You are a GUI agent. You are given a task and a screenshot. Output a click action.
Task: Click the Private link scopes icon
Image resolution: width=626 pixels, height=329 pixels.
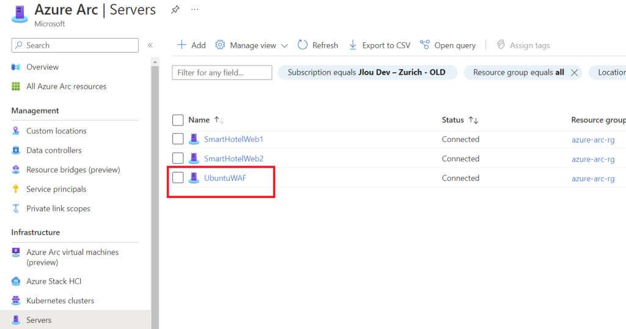[16, 209]
